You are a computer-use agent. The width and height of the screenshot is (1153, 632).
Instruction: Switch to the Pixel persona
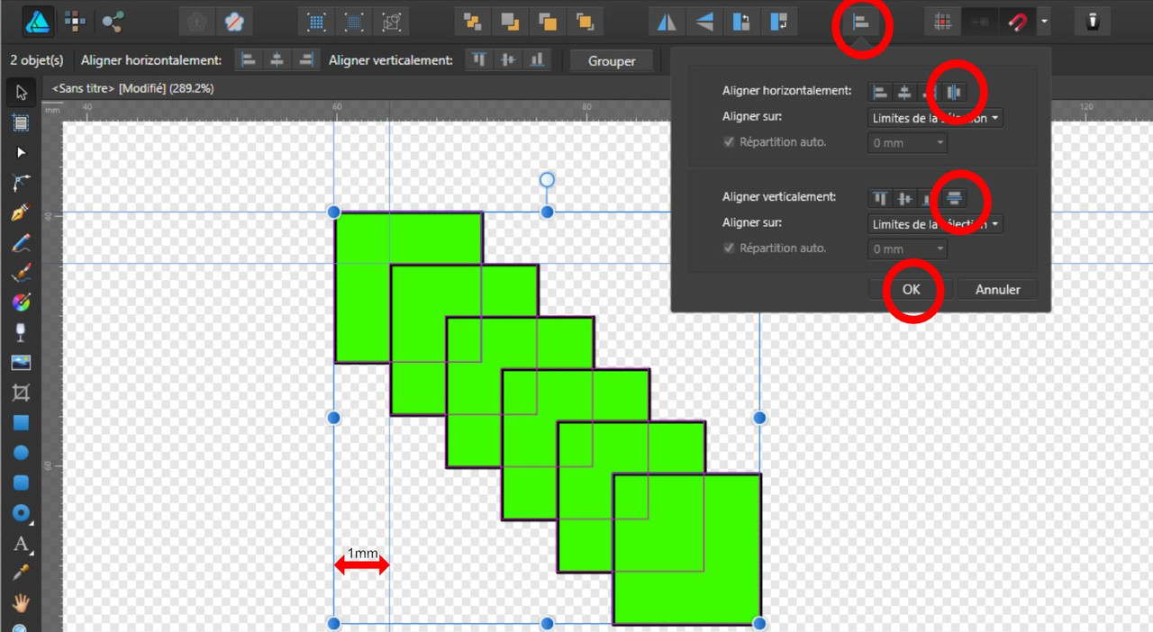click(x=76, y=21)
